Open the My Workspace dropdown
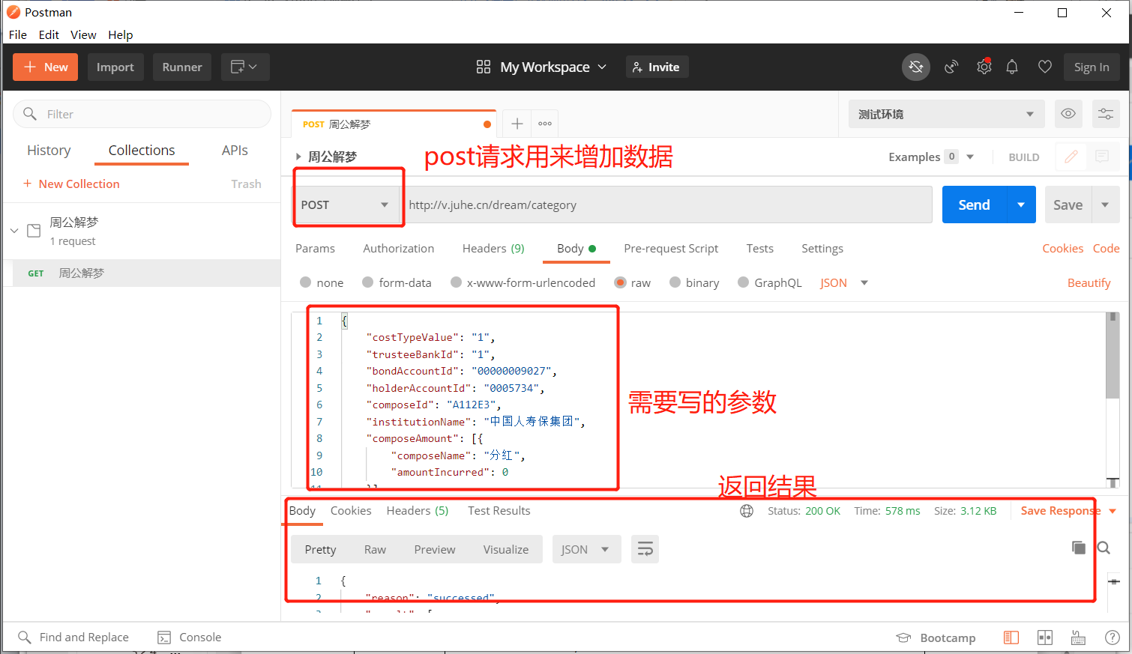This screenshot has height=654, width=1132. point(553,67)
